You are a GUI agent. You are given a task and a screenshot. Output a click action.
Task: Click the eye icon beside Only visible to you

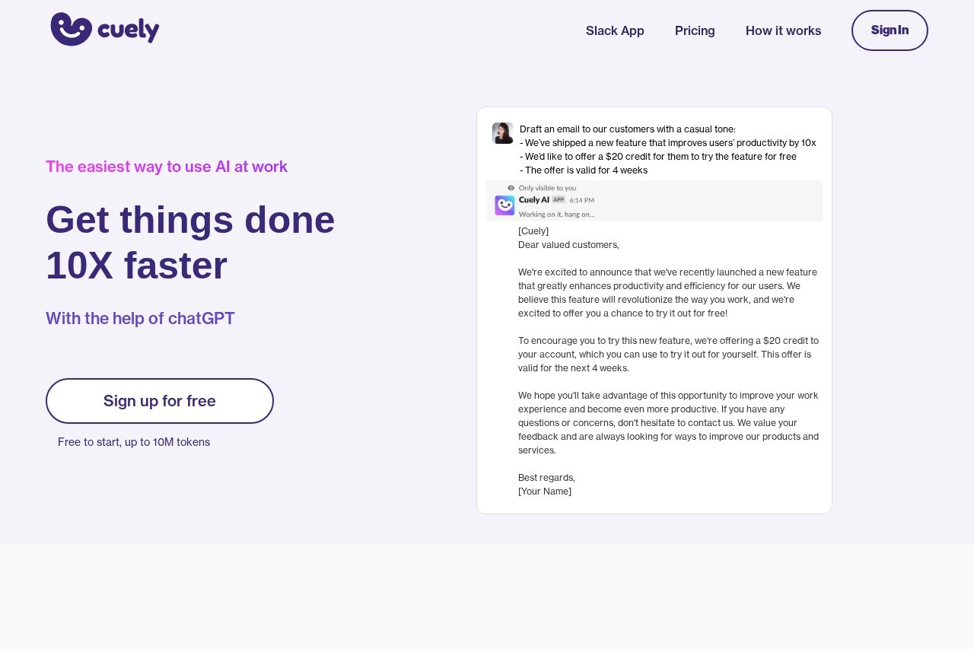point(511,188)
